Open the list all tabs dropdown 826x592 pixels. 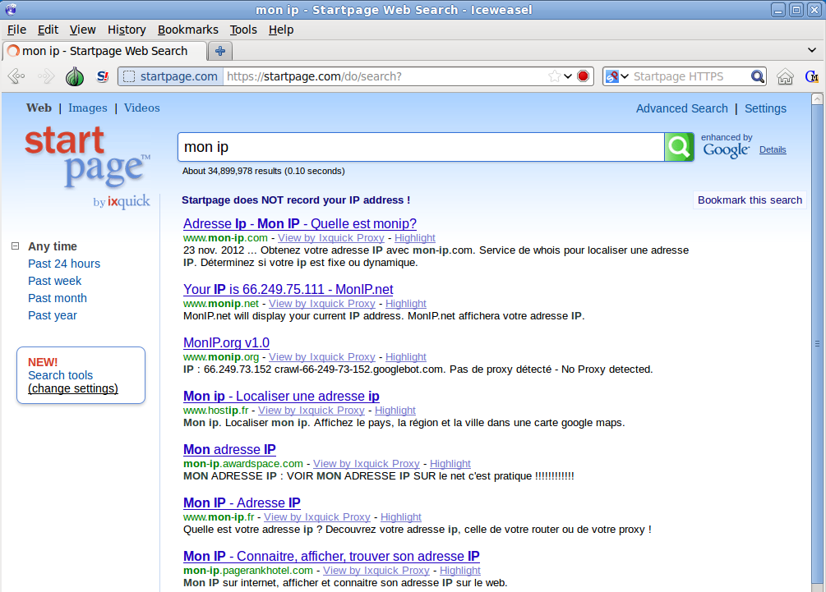[x=812, y=51]
